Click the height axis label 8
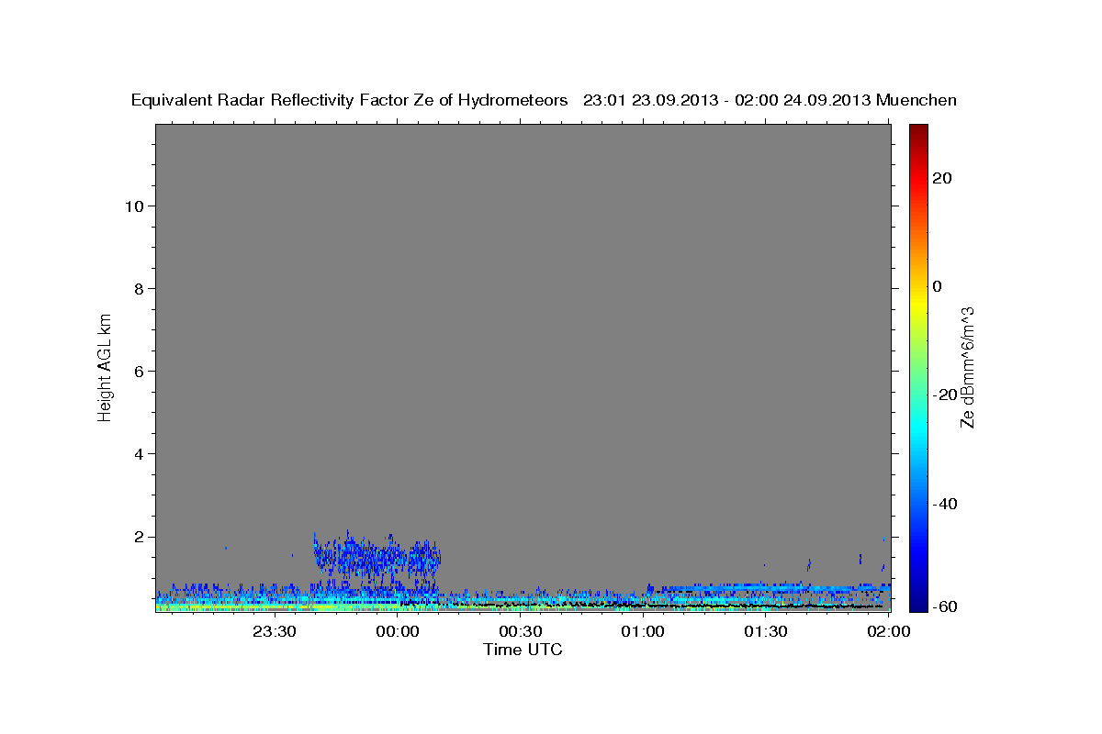The height and width of the screenshot is (734, 1102). 140,288
